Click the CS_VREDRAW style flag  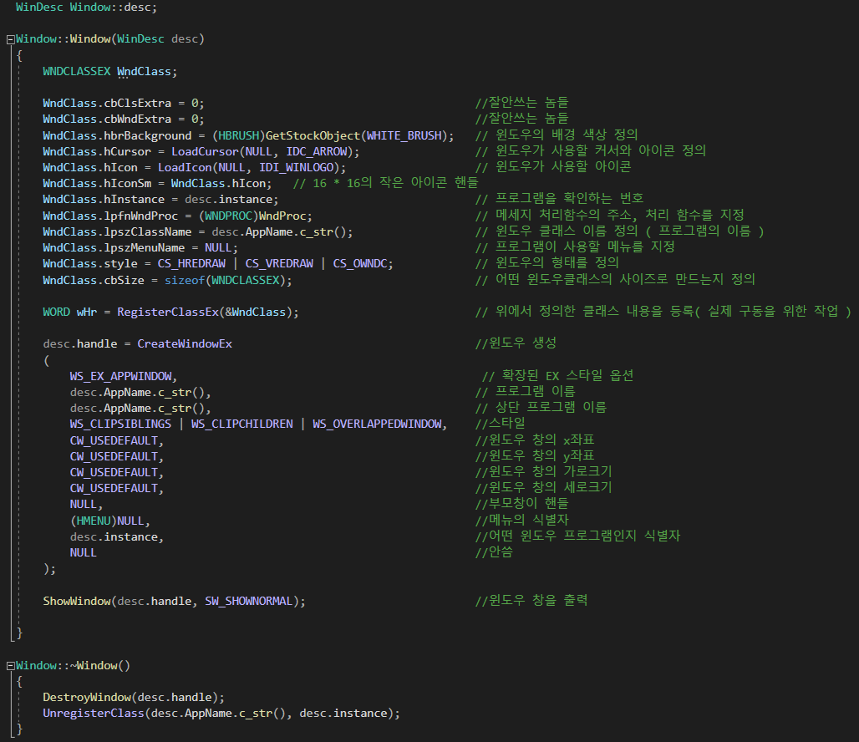coord(279,263)
